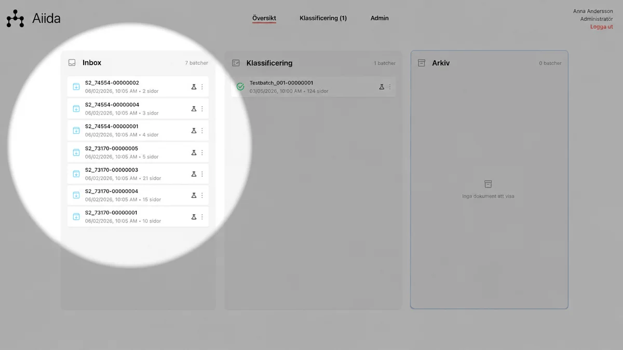The width and height of the screenshot is (623, 350).
Task: Open the three-dot menu for S2_73170-00000005
Action: (202, 152)
